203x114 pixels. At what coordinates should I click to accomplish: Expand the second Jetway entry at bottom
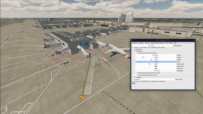133,81
